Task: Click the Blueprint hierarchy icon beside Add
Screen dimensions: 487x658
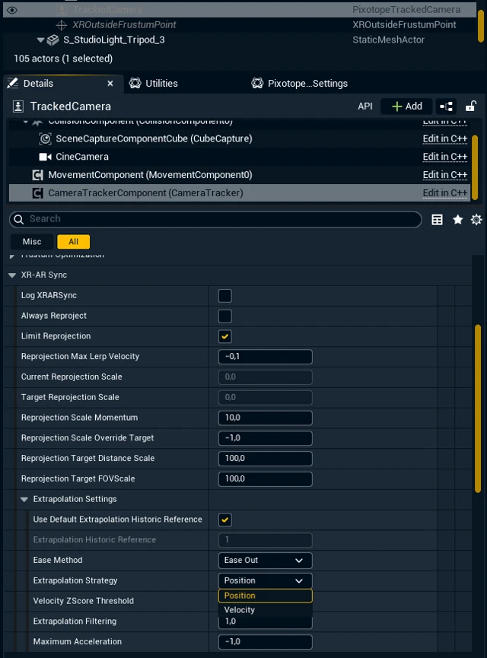Action: click(x=446, y=106)
